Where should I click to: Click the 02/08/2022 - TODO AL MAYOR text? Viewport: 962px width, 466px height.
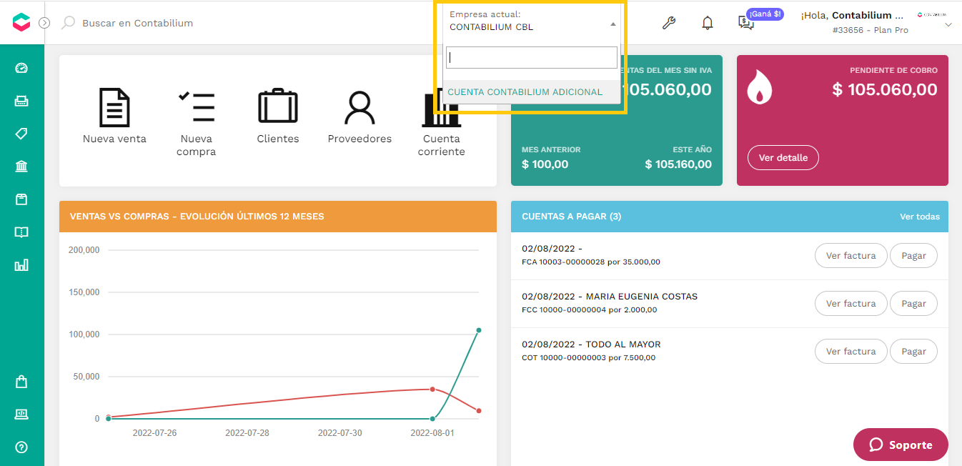591,344
